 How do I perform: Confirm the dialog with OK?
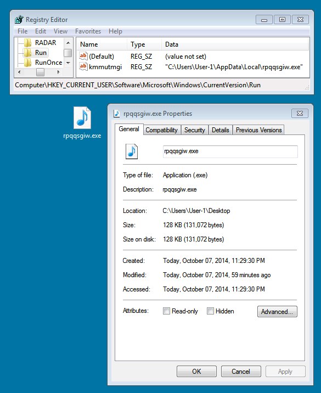[196, 371]
